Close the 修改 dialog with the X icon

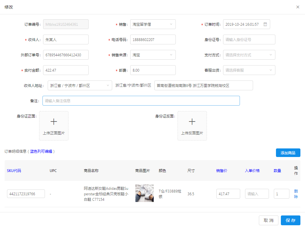coord(298,7)
